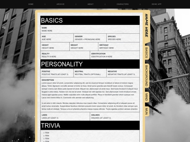Select the 'REALITY # HERE' value

click(x=49, y=57)
